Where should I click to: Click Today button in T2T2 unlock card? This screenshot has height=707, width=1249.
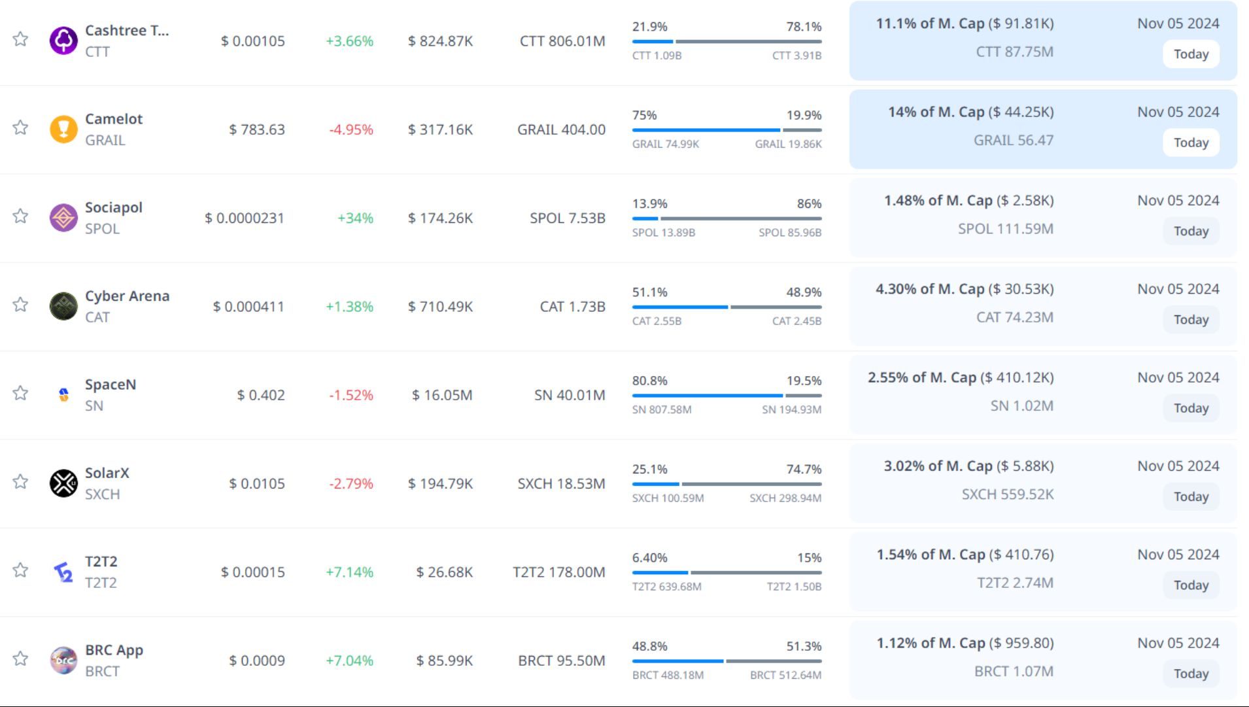click(x=1190, y=585)
